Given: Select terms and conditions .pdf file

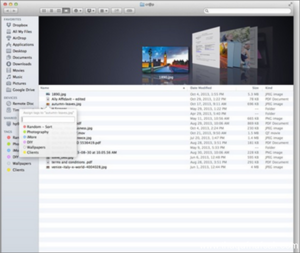Looking at the screenshot, I should click(166, 162).
